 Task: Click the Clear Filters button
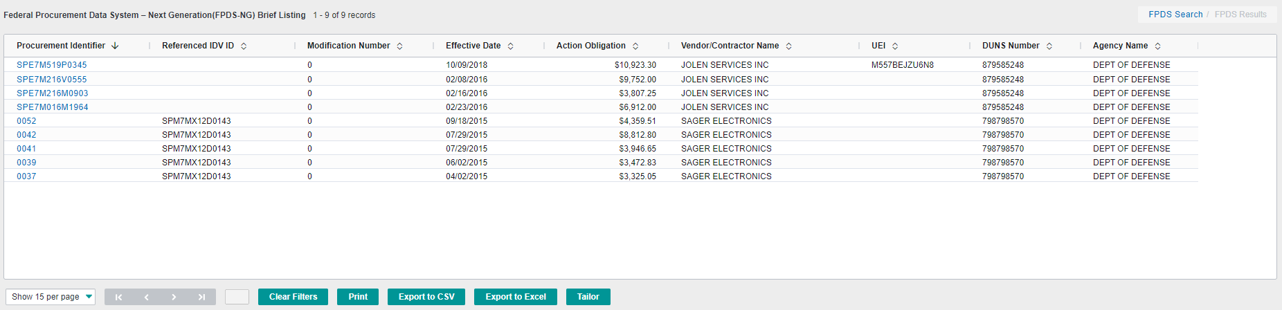(x=294, y=297)
